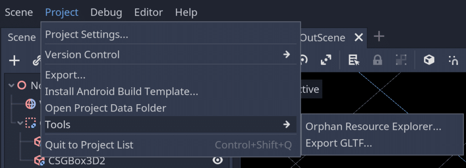The height and width of the screenshot is (168, 466).
Task: Add a new node with the plus icon
Action: coord(14,61)
